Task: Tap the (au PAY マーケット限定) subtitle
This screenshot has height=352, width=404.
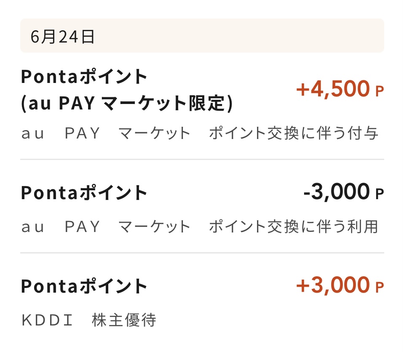Action: [127, 103]
